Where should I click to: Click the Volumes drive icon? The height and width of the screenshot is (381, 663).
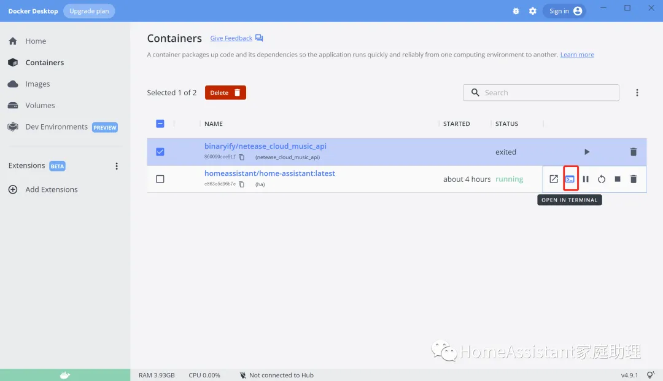click(x=13, y=106)
